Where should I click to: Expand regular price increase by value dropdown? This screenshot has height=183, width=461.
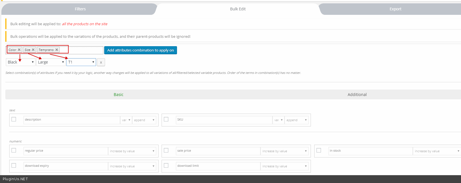(x=132, y=151)
